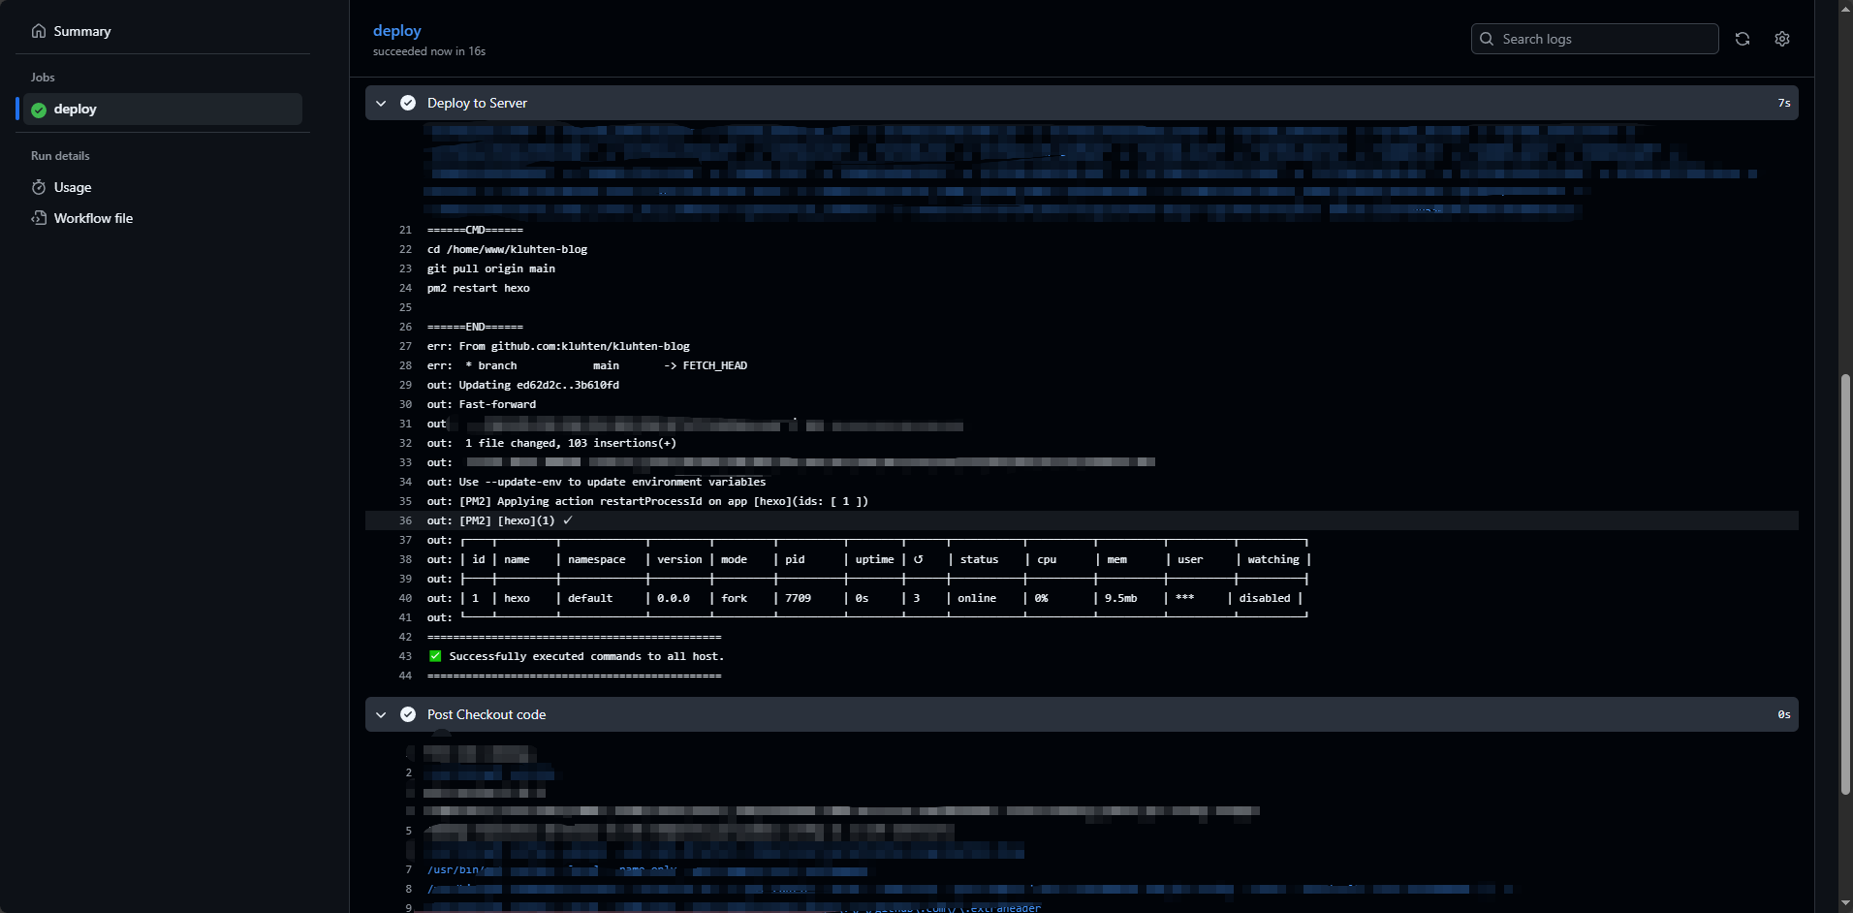This screenshot has height=913, width=1853.
Task: Open the Workflow file link
Action: 93,218
